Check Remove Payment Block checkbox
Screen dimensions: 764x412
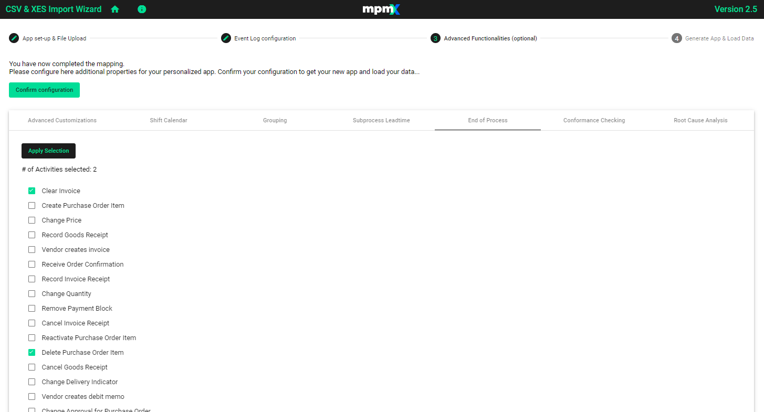(x=32, y=308)
